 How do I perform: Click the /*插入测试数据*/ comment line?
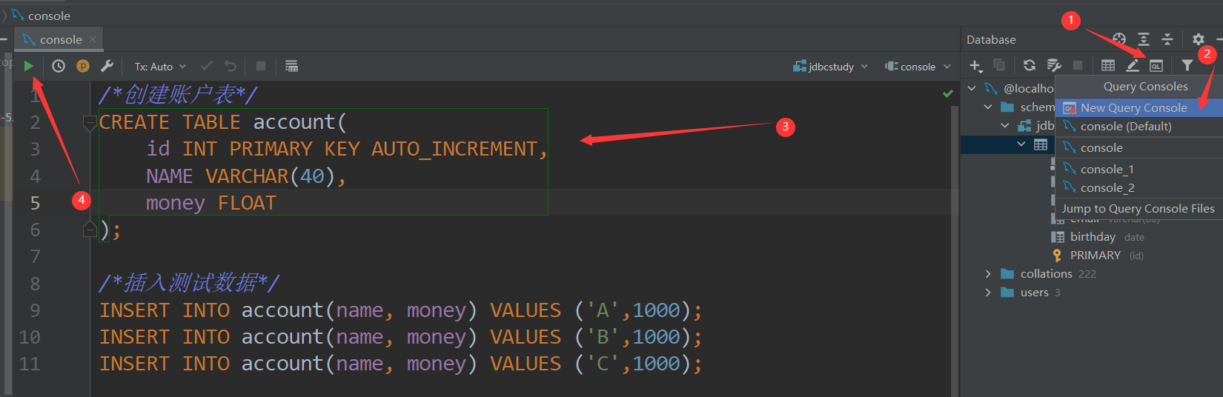[x=189, y=283]
